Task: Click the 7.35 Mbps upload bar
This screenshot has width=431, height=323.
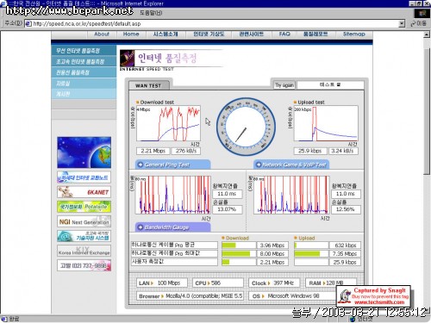Action: click(311, 253)
